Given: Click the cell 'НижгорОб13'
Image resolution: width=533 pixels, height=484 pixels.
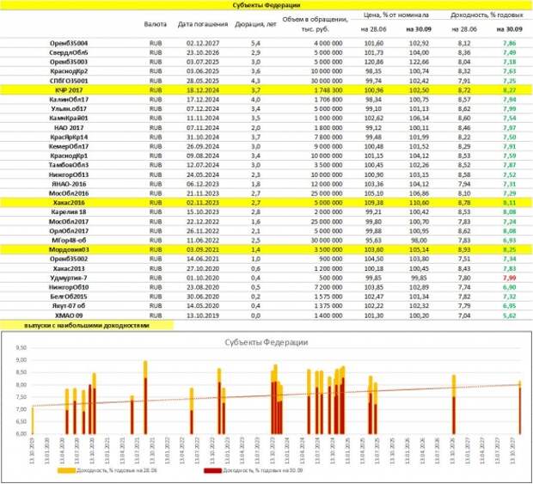Looking at the screenshot, I should (69, 175).
